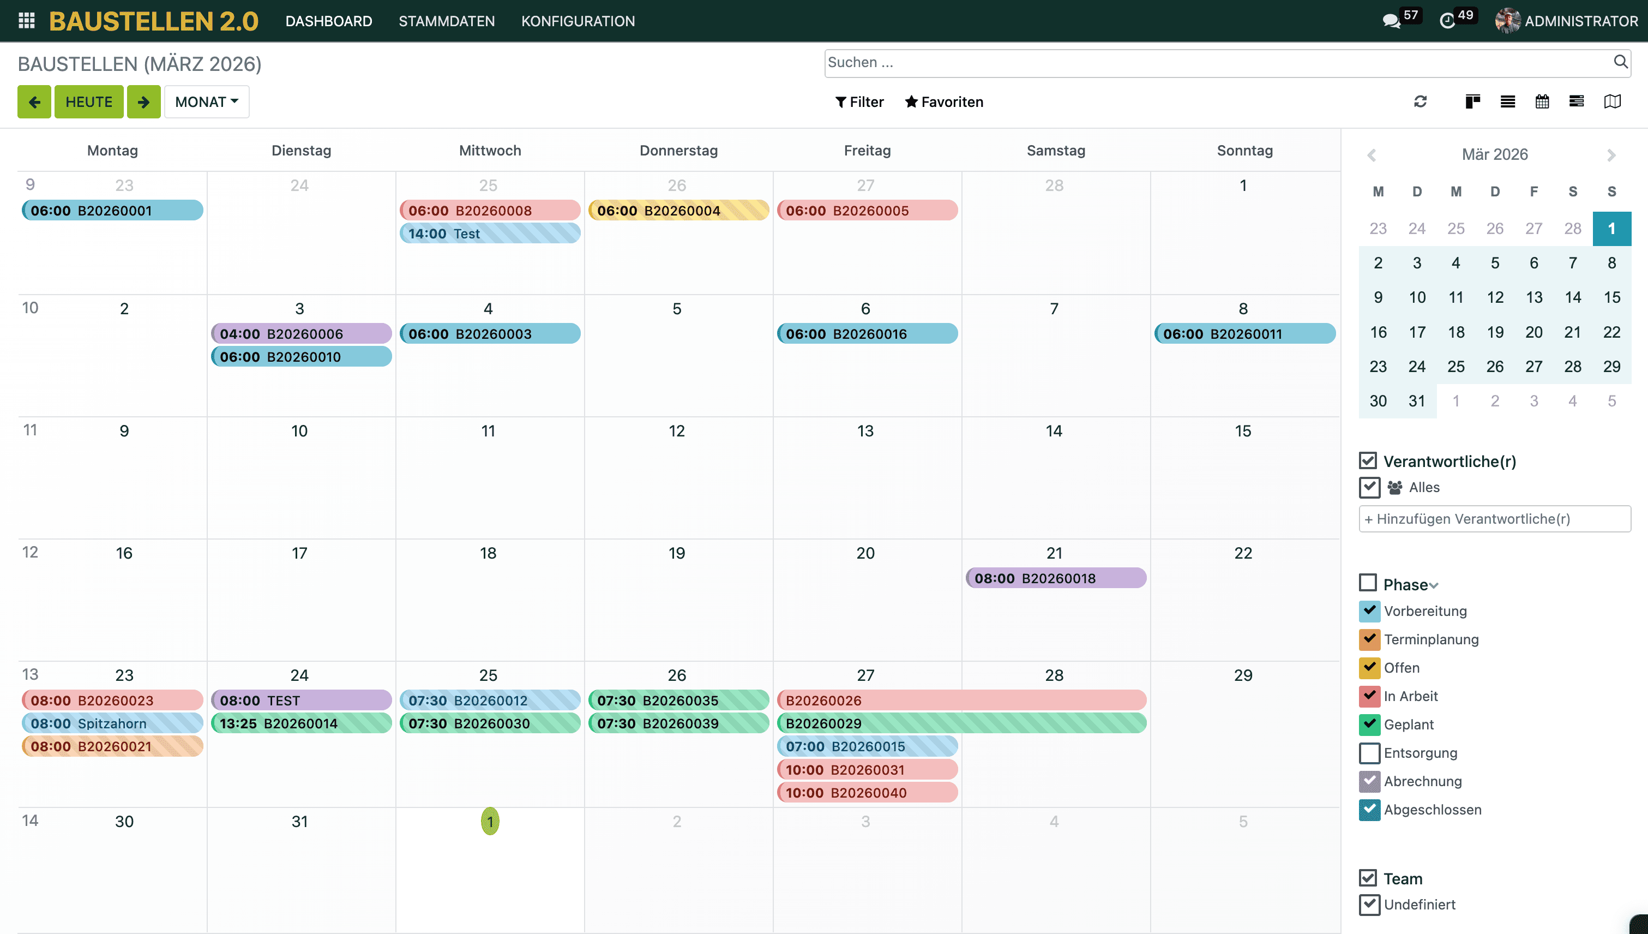Screen dimensions: 1648x934
Task: Open the apps grid menu icon
Action: pos(26,21)
